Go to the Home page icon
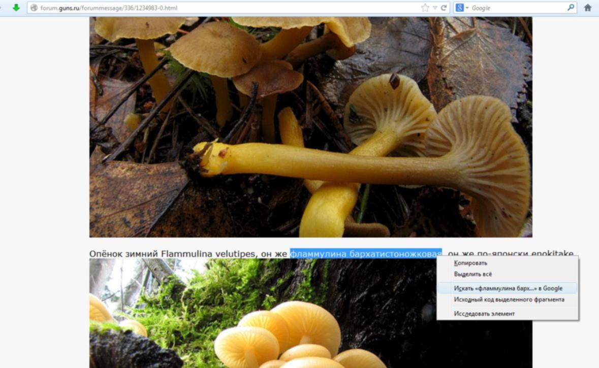 pyautogui.click(x=588, y=8)
